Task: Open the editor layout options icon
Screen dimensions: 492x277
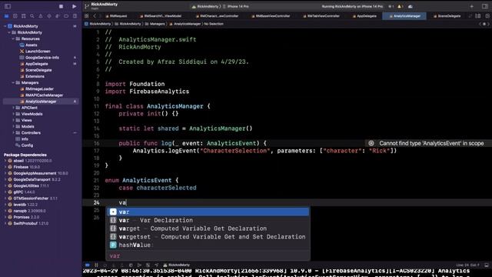Action: (x=478, y=16)
